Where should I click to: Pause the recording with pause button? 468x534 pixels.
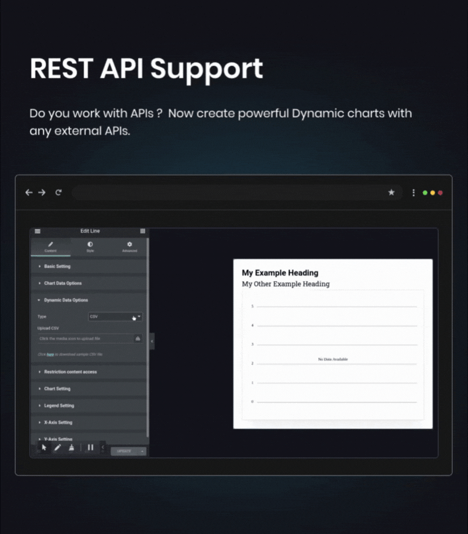tap(91, 447)
